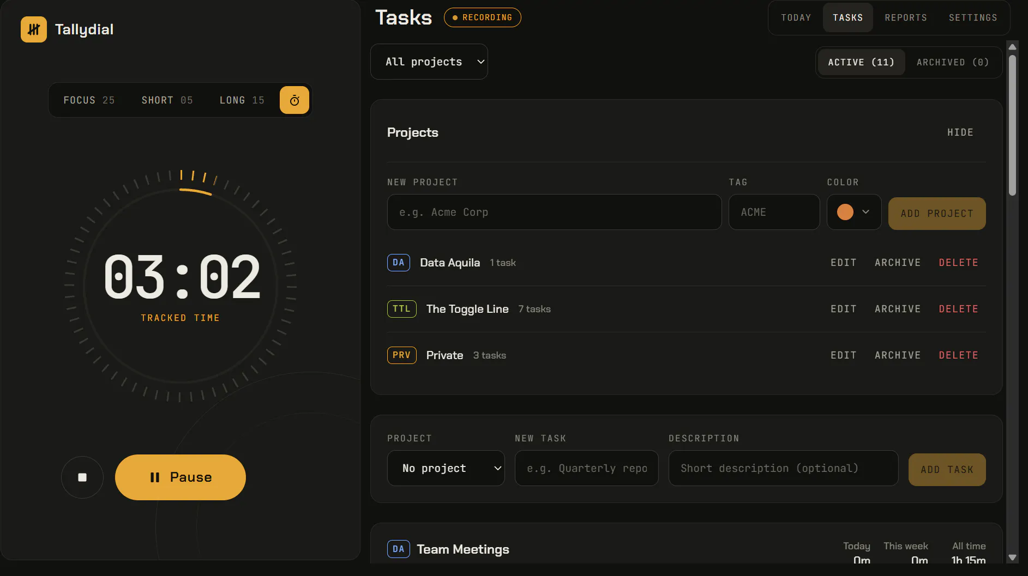Edit the Private project
Image resolution: width=1028 pixels, height=576 pixels.
[x=844, y=355]
